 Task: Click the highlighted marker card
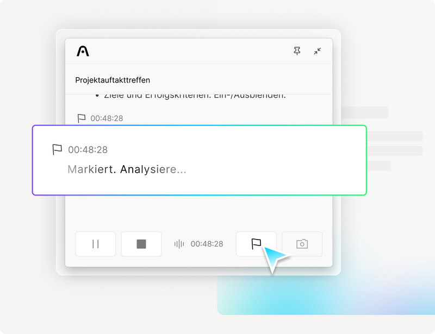tap(200, 160)
